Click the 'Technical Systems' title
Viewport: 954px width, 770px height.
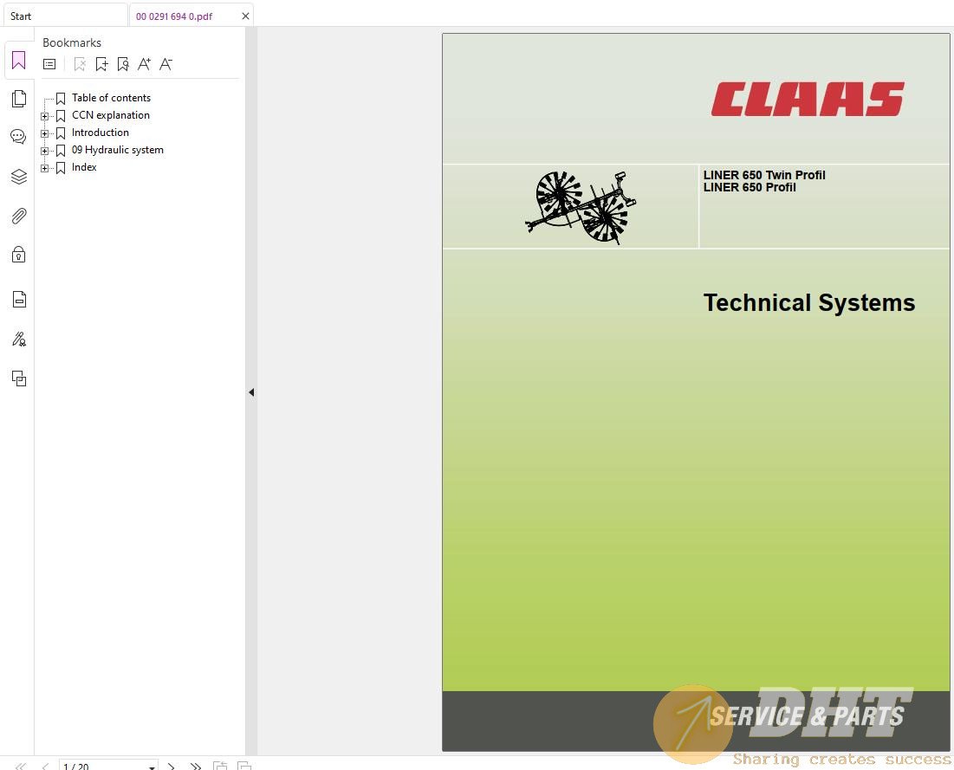point(809,302)
